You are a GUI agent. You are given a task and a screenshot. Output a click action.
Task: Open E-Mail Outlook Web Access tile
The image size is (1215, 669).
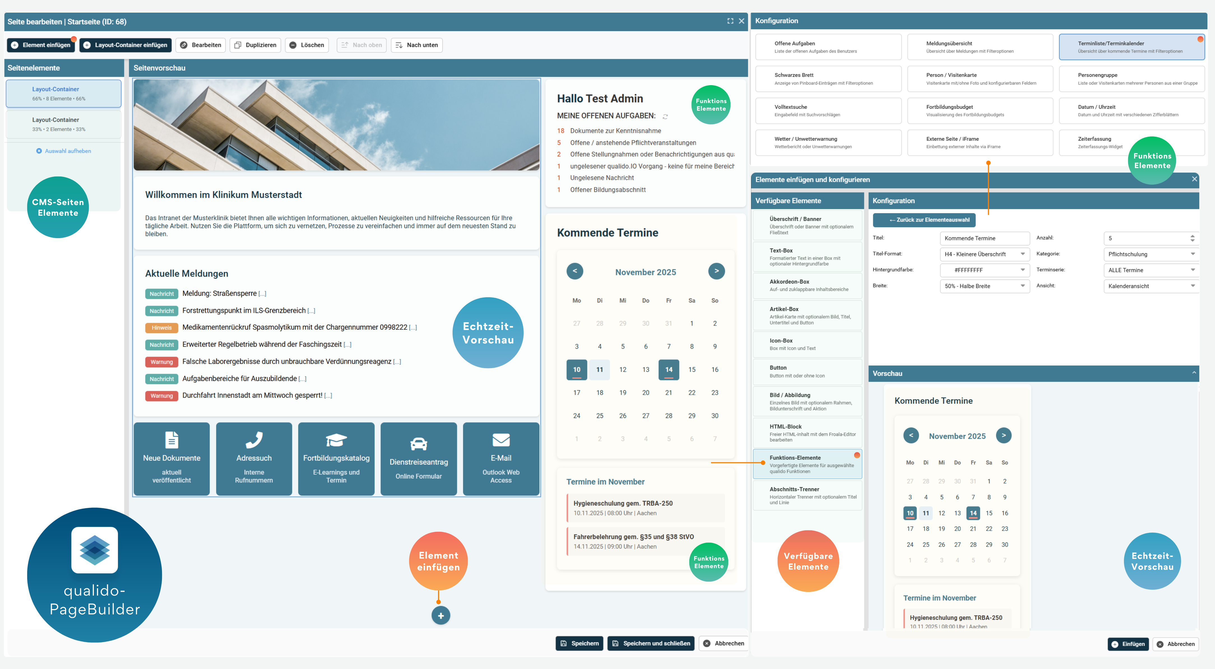[501, 459]
